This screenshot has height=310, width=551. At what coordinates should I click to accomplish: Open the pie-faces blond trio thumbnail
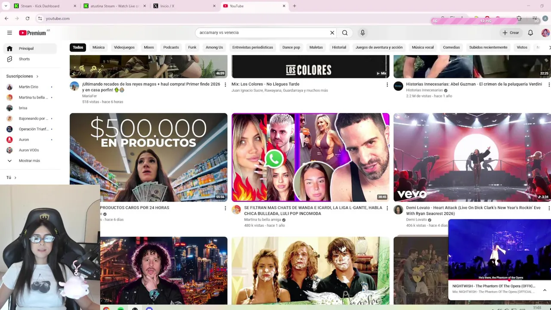point(310,271)
